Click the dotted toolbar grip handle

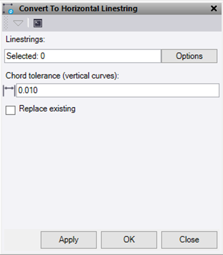6,23
